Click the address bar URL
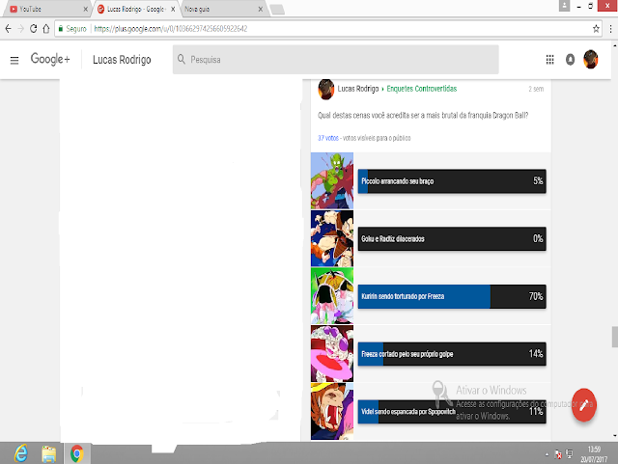 171,28
